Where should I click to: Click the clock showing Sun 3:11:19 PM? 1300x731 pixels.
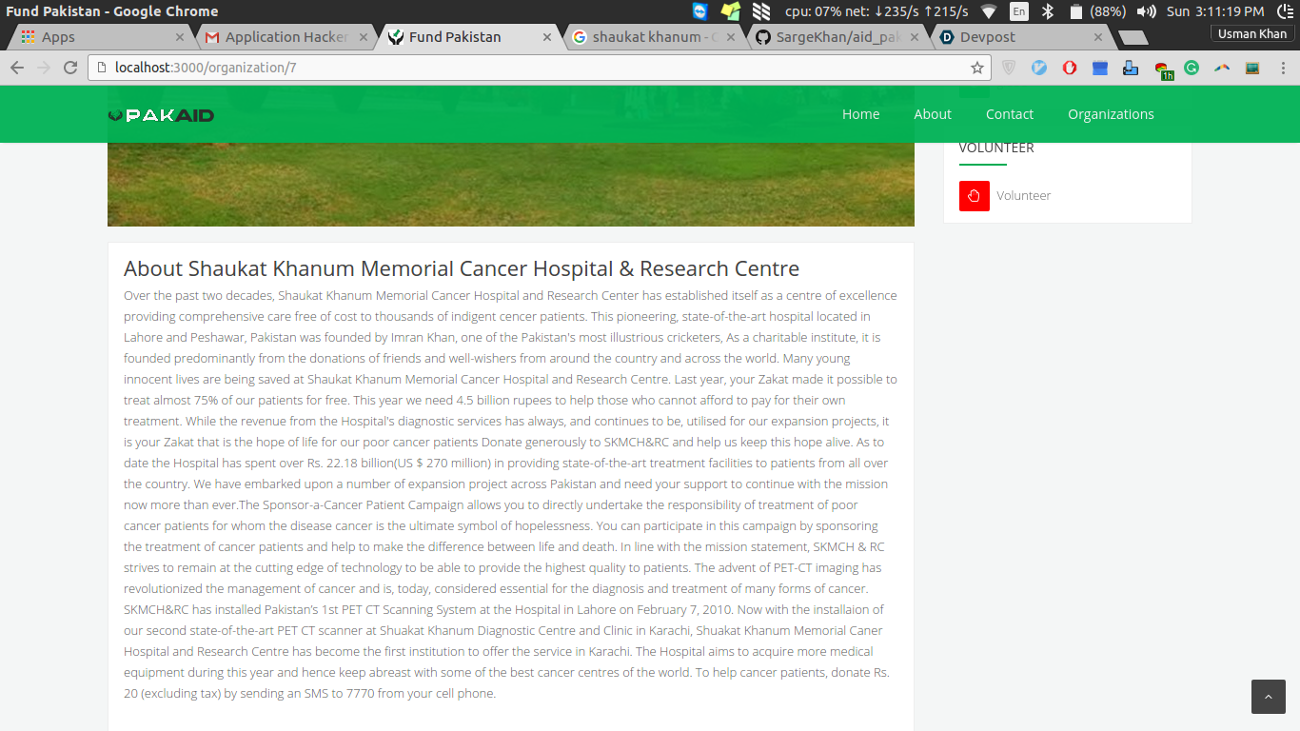[x=1215, y=11]
